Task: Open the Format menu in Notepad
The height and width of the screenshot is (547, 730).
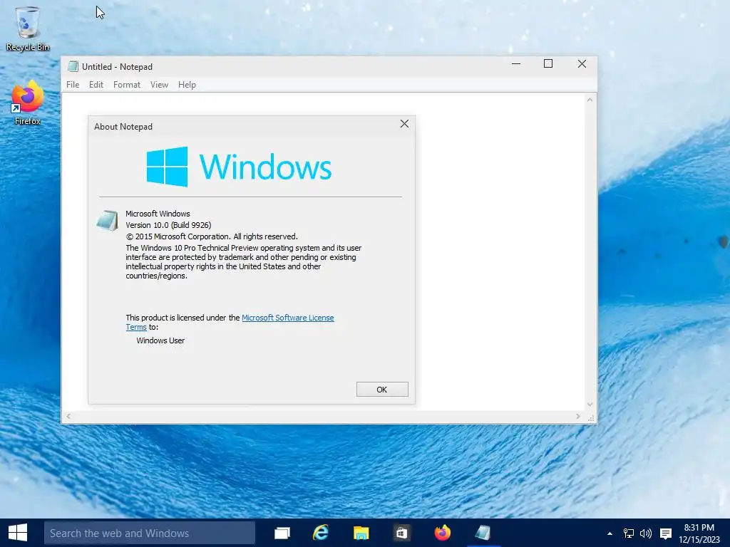Action: tap(127, 85)
